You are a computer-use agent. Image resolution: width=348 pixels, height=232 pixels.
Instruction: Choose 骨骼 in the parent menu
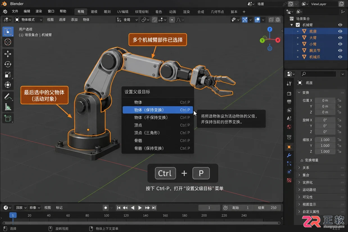pyautogui.click(x=158, y=141)
